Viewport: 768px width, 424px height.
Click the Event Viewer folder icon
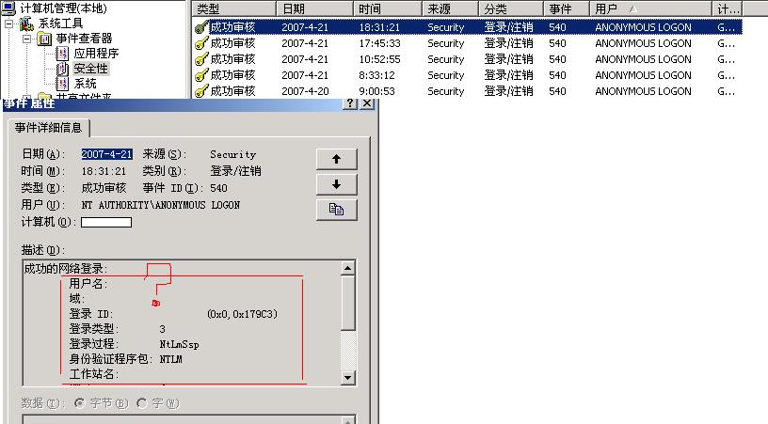(x=44, y=39)
